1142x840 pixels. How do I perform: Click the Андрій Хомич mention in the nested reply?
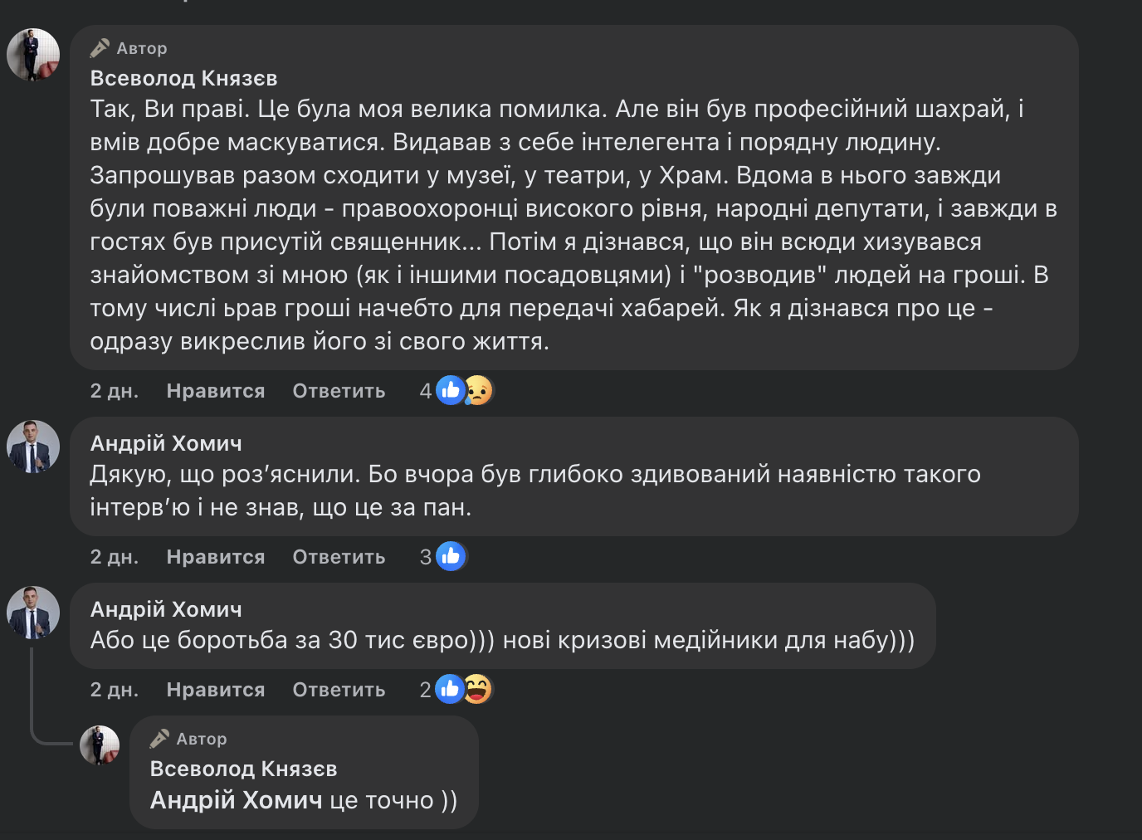click(x=236, y=800)
